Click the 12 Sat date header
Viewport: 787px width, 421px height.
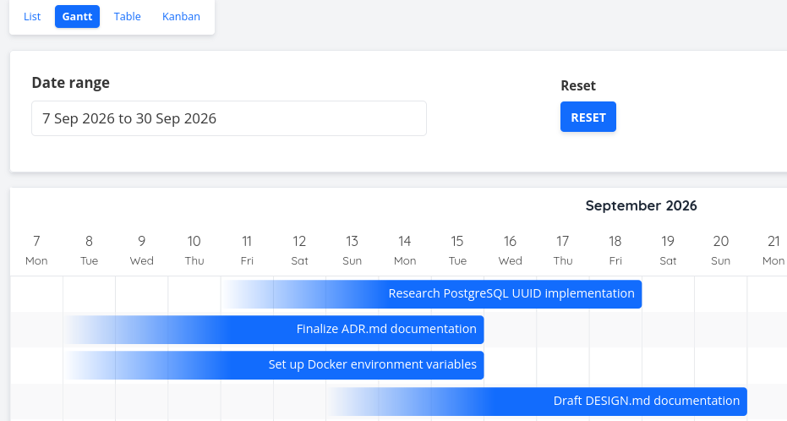point(299,250)
